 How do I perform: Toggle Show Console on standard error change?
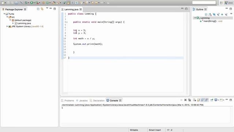click(207, 100)
